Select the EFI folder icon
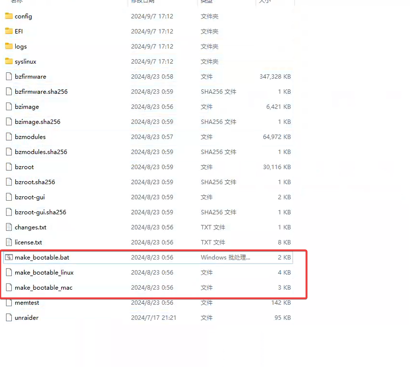 [x=9, y=31]
